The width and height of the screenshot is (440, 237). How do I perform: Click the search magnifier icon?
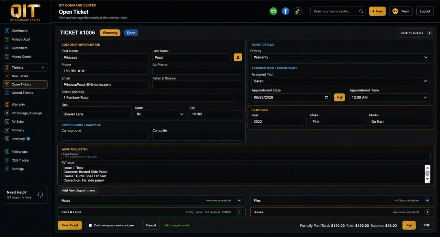point(361,11)
